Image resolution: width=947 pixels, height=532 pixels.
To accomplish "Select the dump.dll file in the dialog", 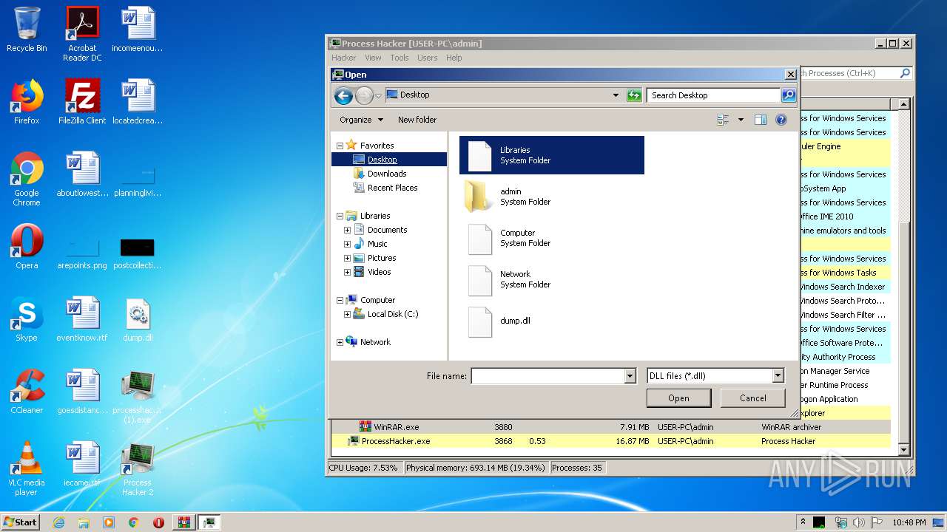I will (x=552, y=321).
